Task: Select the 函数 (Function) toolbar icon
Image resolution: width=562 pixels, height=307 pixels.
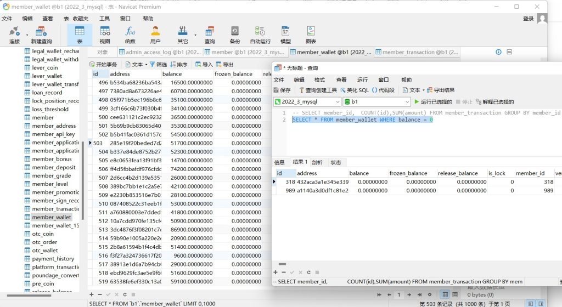Action: point(130,35)
